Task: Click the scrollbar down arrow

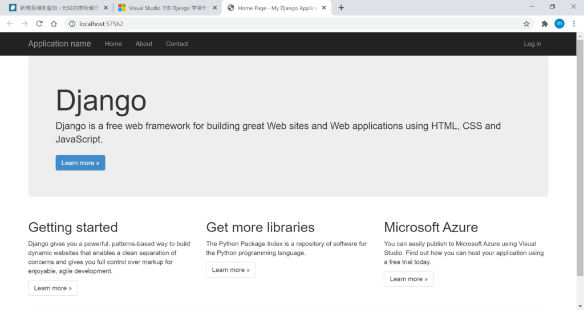Action: (580, 306)
